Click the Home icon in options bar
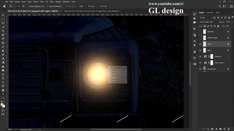234x131 pixels. click(x=4, y=6)
